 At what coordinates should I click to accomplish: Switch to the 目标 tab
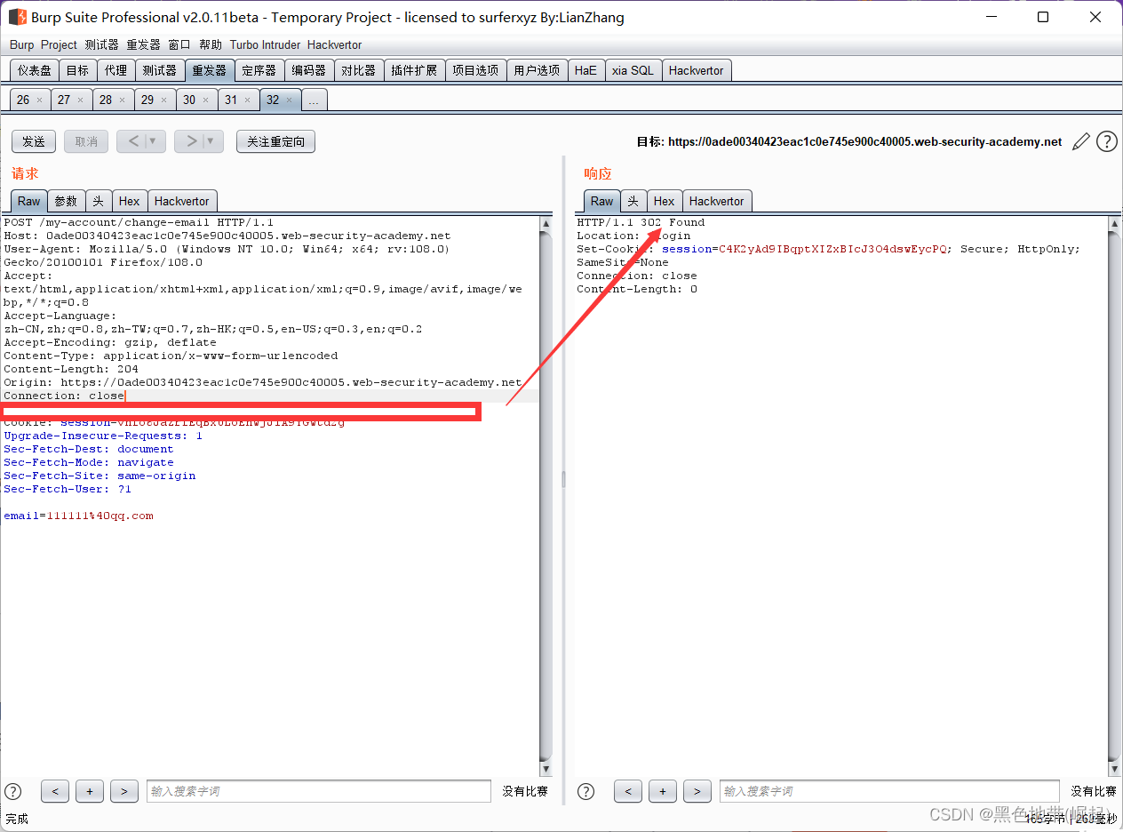[x=77, y=70]
